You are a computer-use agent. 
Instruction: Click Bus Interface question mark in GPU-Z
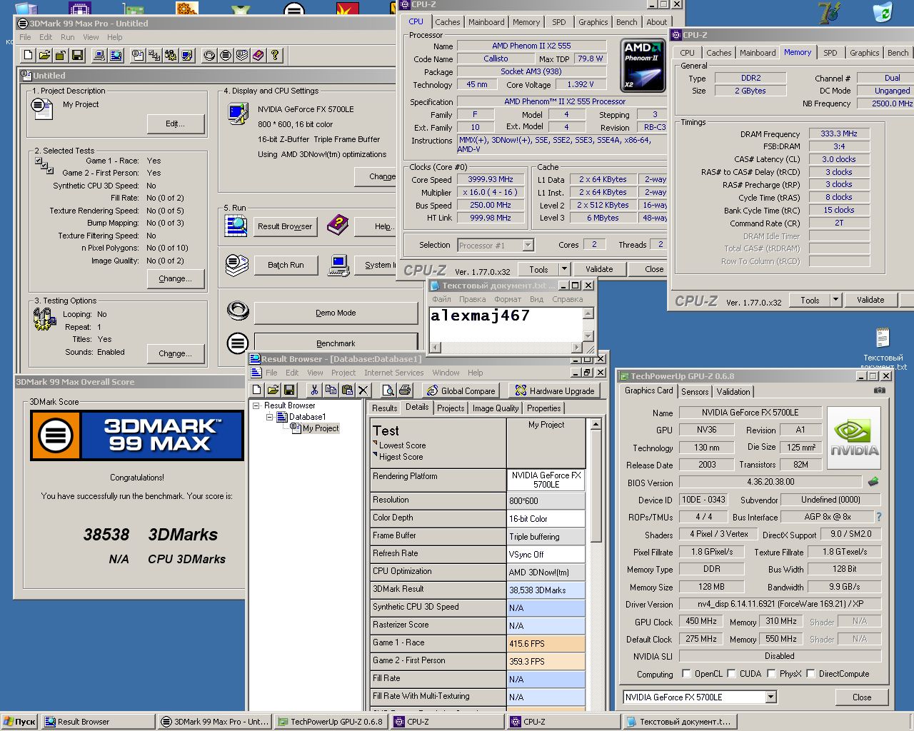click(x=879, y=517)
